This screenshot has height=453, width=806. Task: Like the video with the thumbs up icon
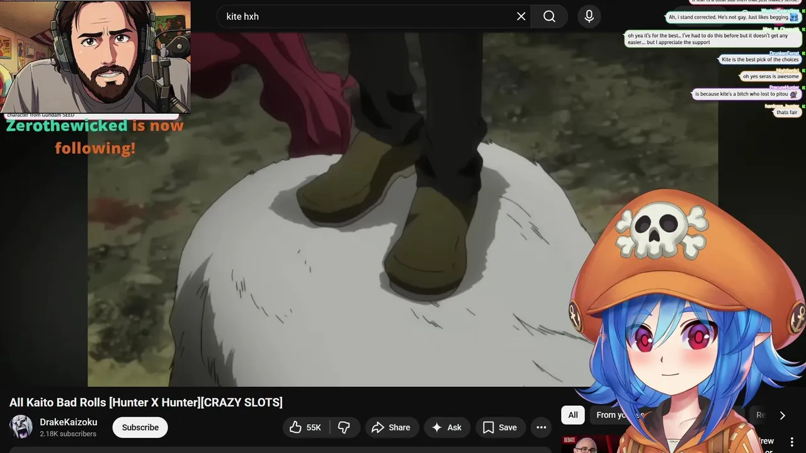tap(305, 427)
